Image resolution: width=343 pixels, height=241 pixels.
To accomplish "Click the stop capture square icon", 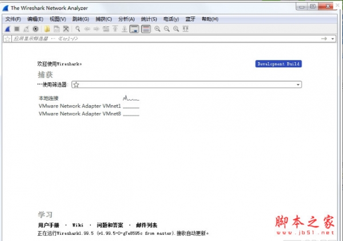I will tap(17, 29).
